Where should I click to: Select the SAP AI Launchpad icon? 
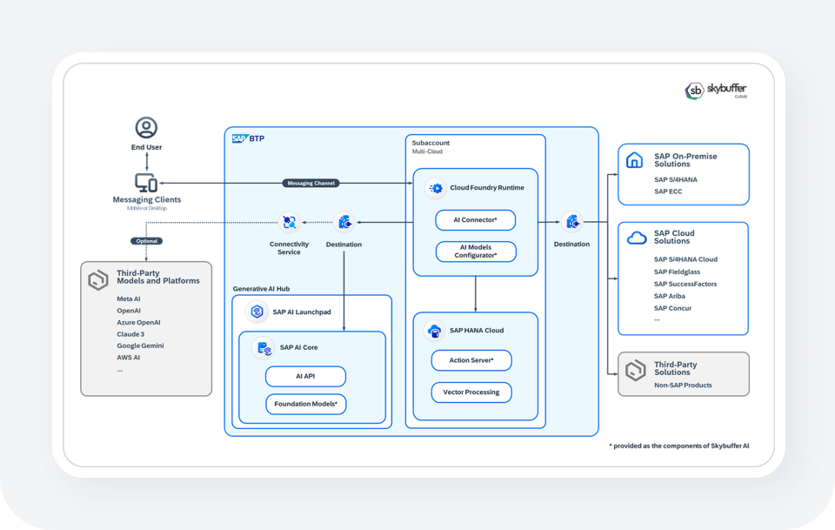(x=257, y=312)
